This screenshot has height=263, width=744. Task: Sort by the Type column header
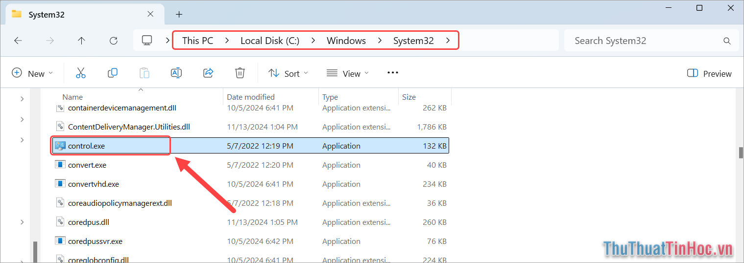pos(330,97)
